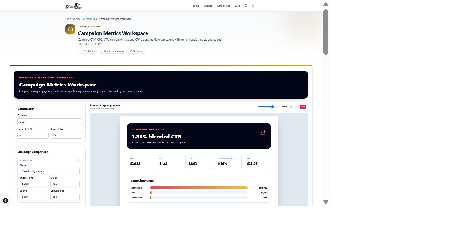Focus the Currency input field
The image size is (455, 232).
50,122
